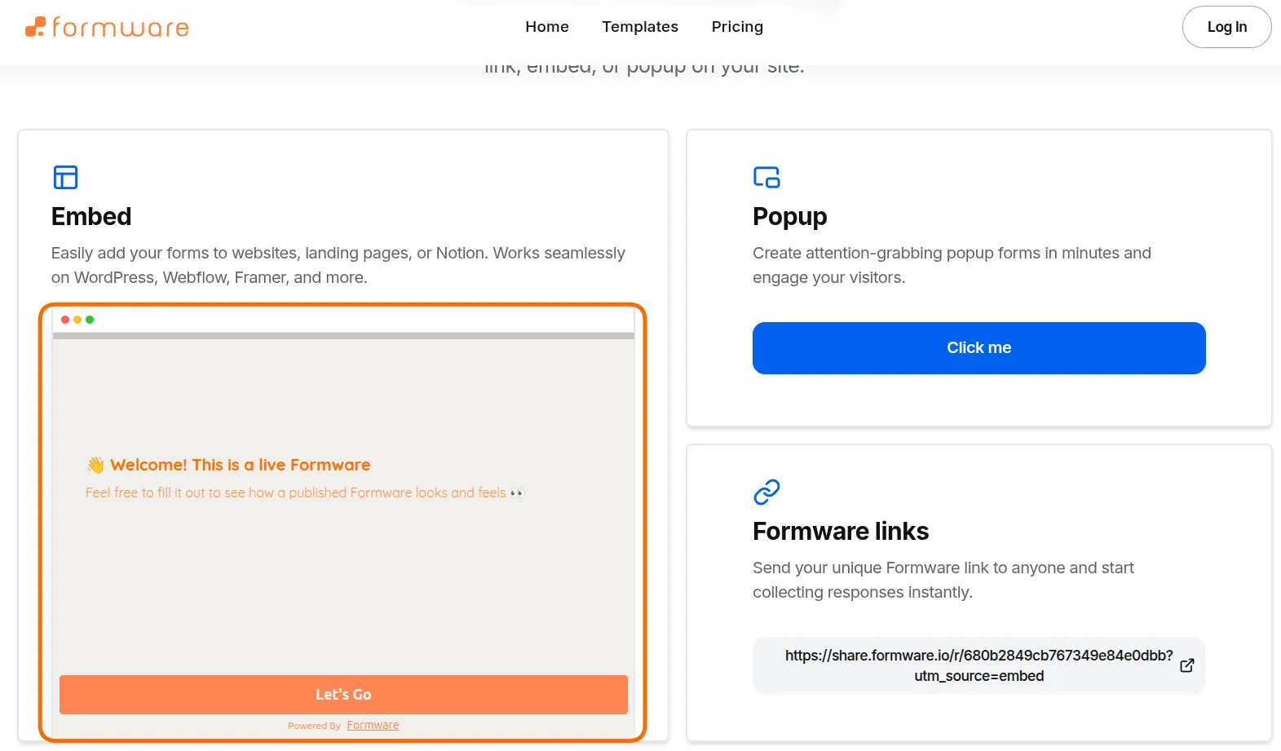Open the 'Powered By Formware' link
1281x751 pixels.
(x=373, y=725)
